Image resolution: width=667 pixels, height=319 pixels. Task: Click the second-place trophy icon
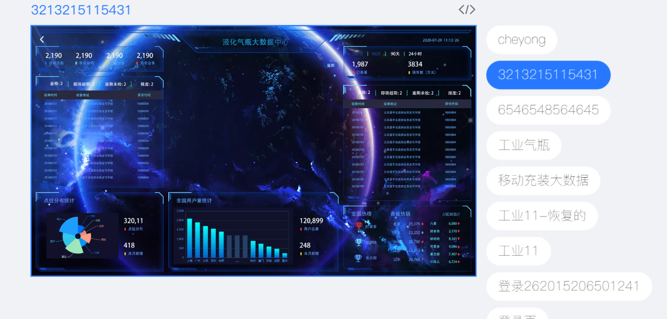[358, 242]
